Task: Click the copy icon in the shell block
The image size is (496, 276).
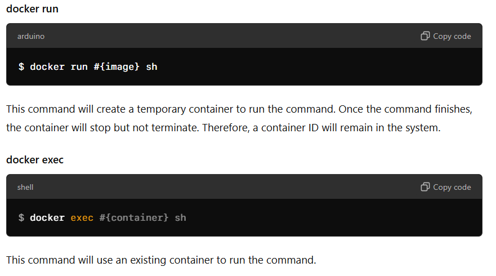Action: coord(425,187)
